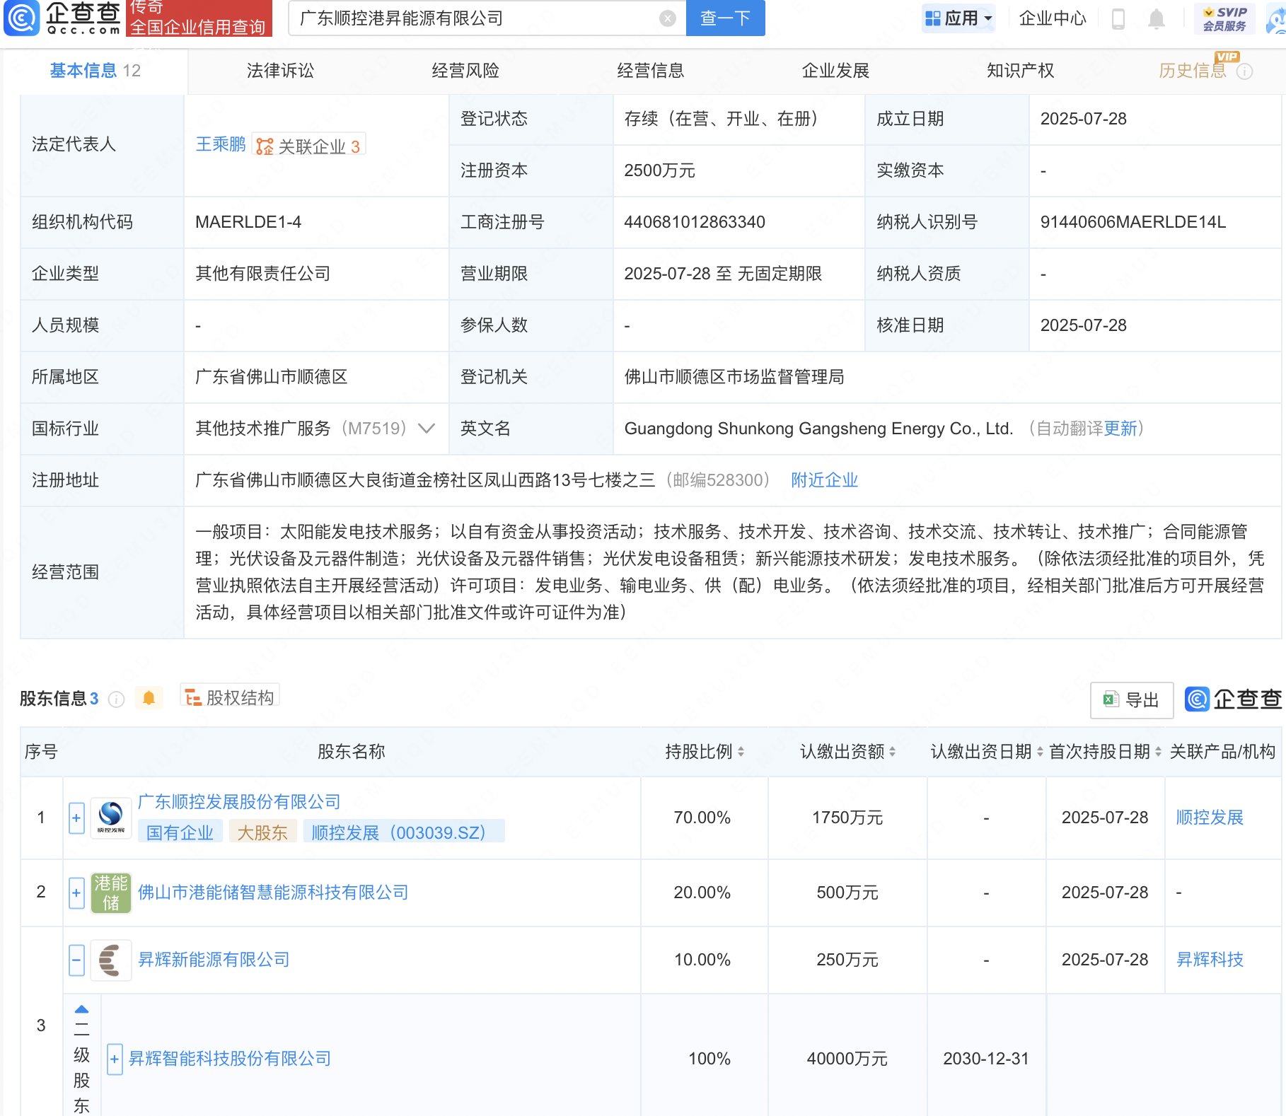
Task: Switch to the 企业发展 tab
Action: 835,71
